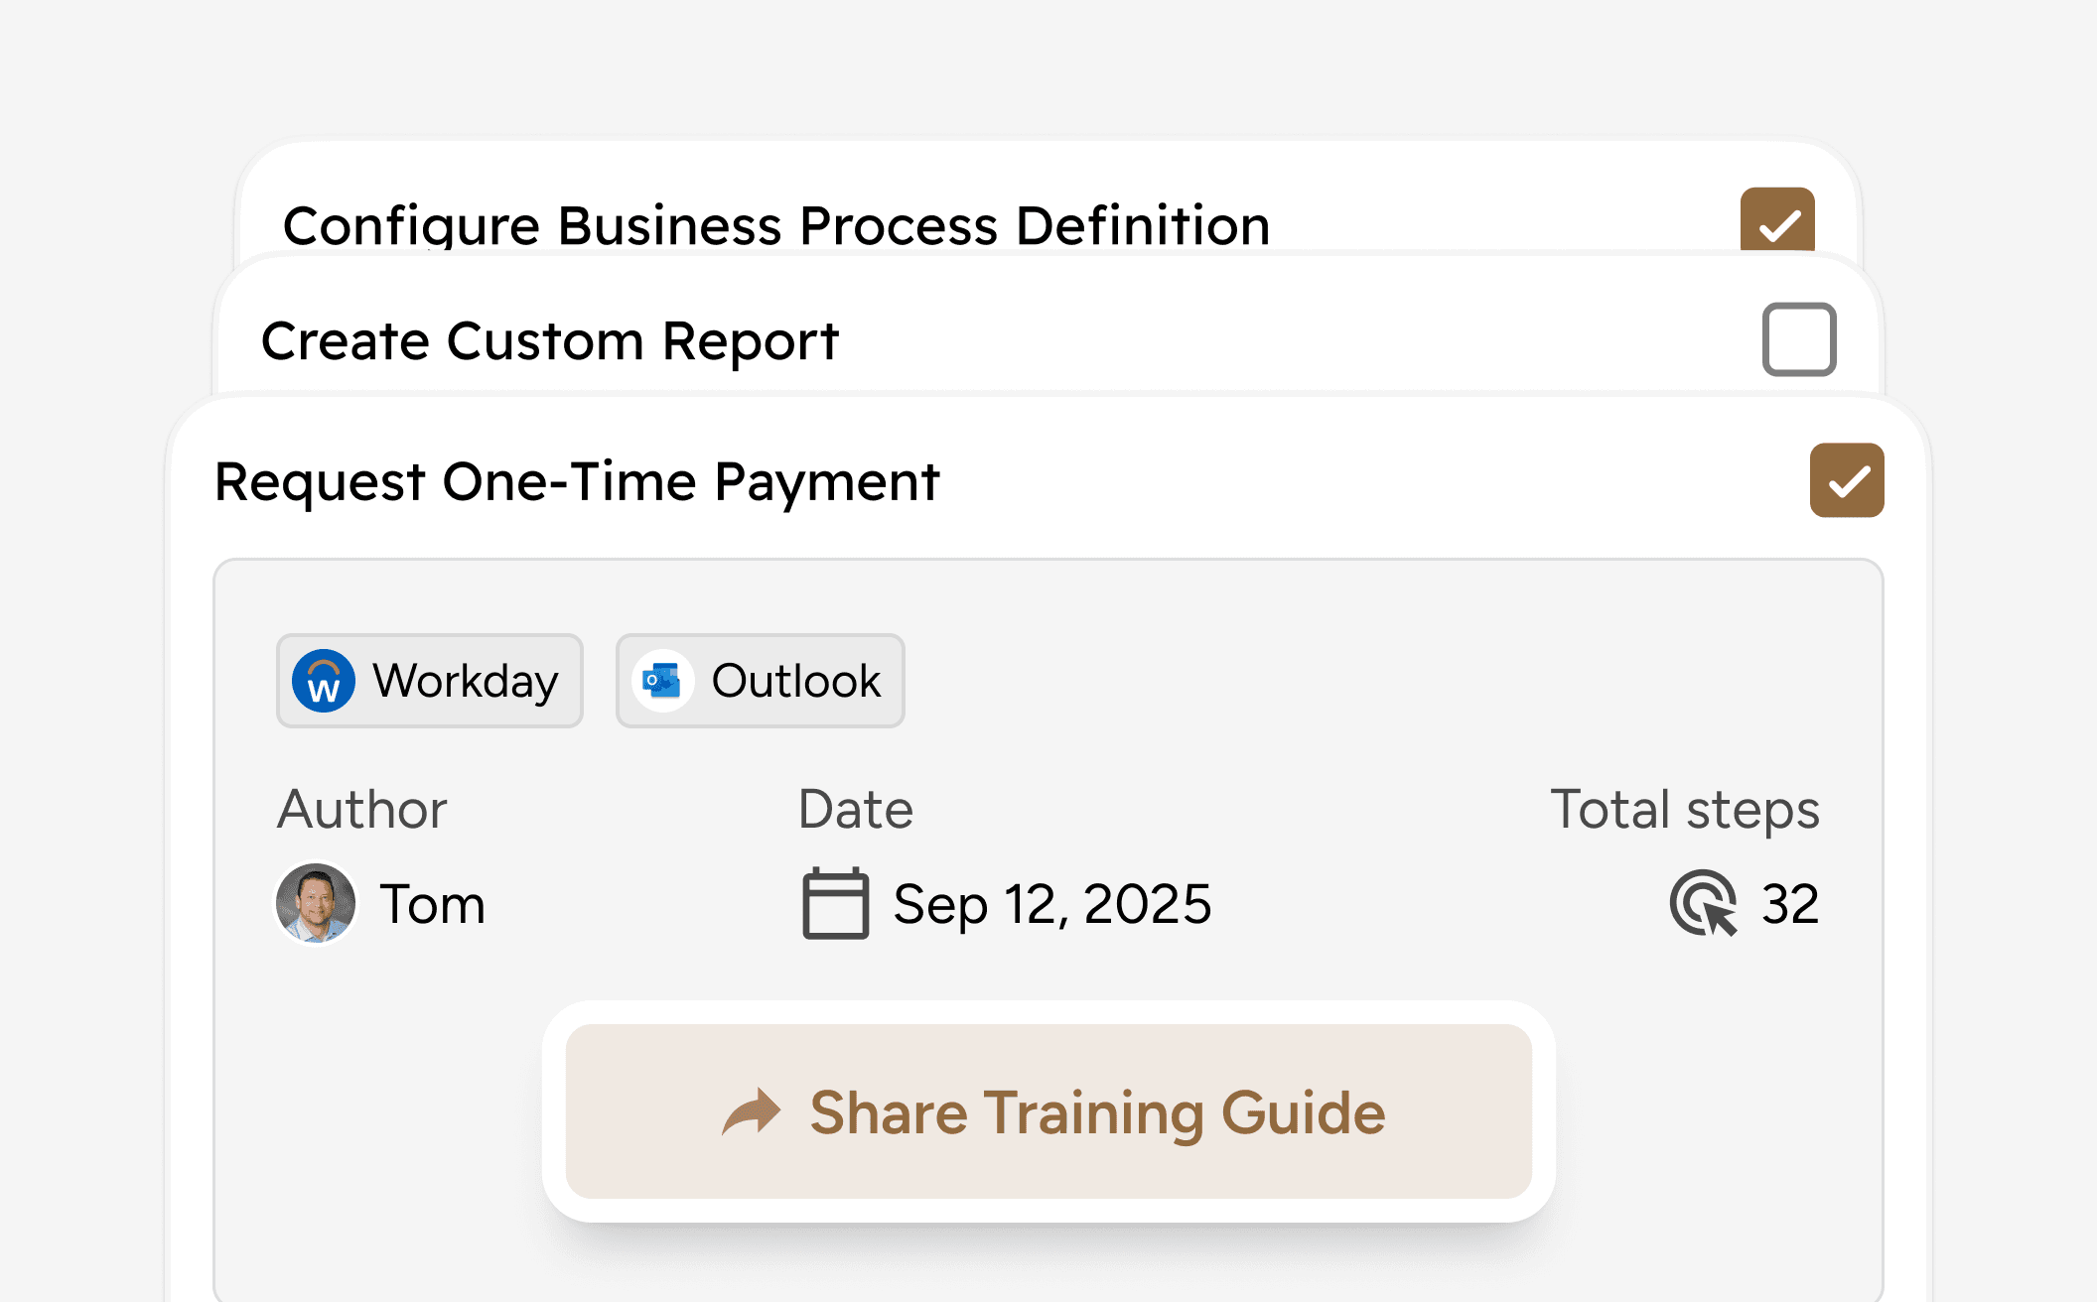Screen dimensions: 2097x1302
Task: Click the Sep 12, 2025 date value
Action: (x=1052, y=904)
